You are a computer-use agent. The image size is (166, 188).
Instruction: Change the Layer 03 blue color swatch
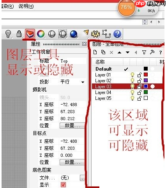[146, 86]
